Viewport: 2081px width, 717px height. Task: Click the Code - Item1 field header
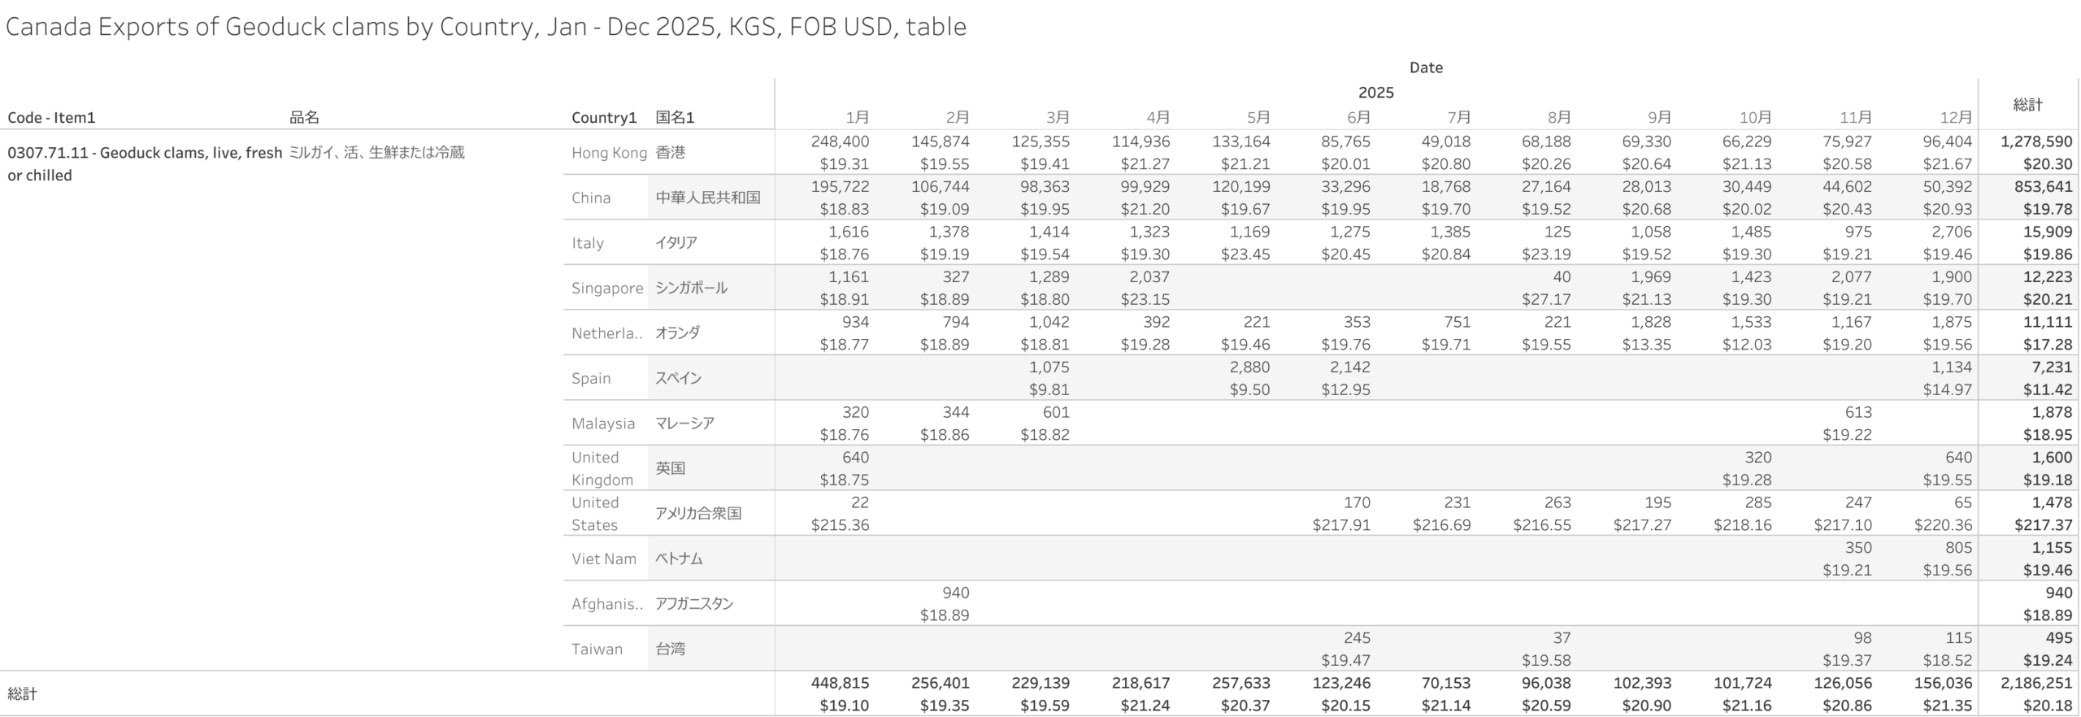(x=51, y=117)
